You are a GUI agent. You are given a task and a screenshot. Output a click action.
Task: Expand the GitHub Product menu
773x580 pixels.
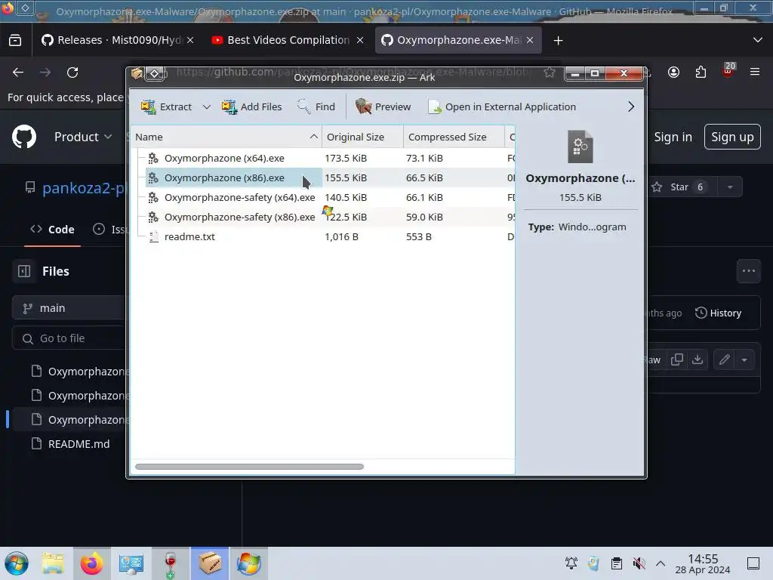(83, 137)
